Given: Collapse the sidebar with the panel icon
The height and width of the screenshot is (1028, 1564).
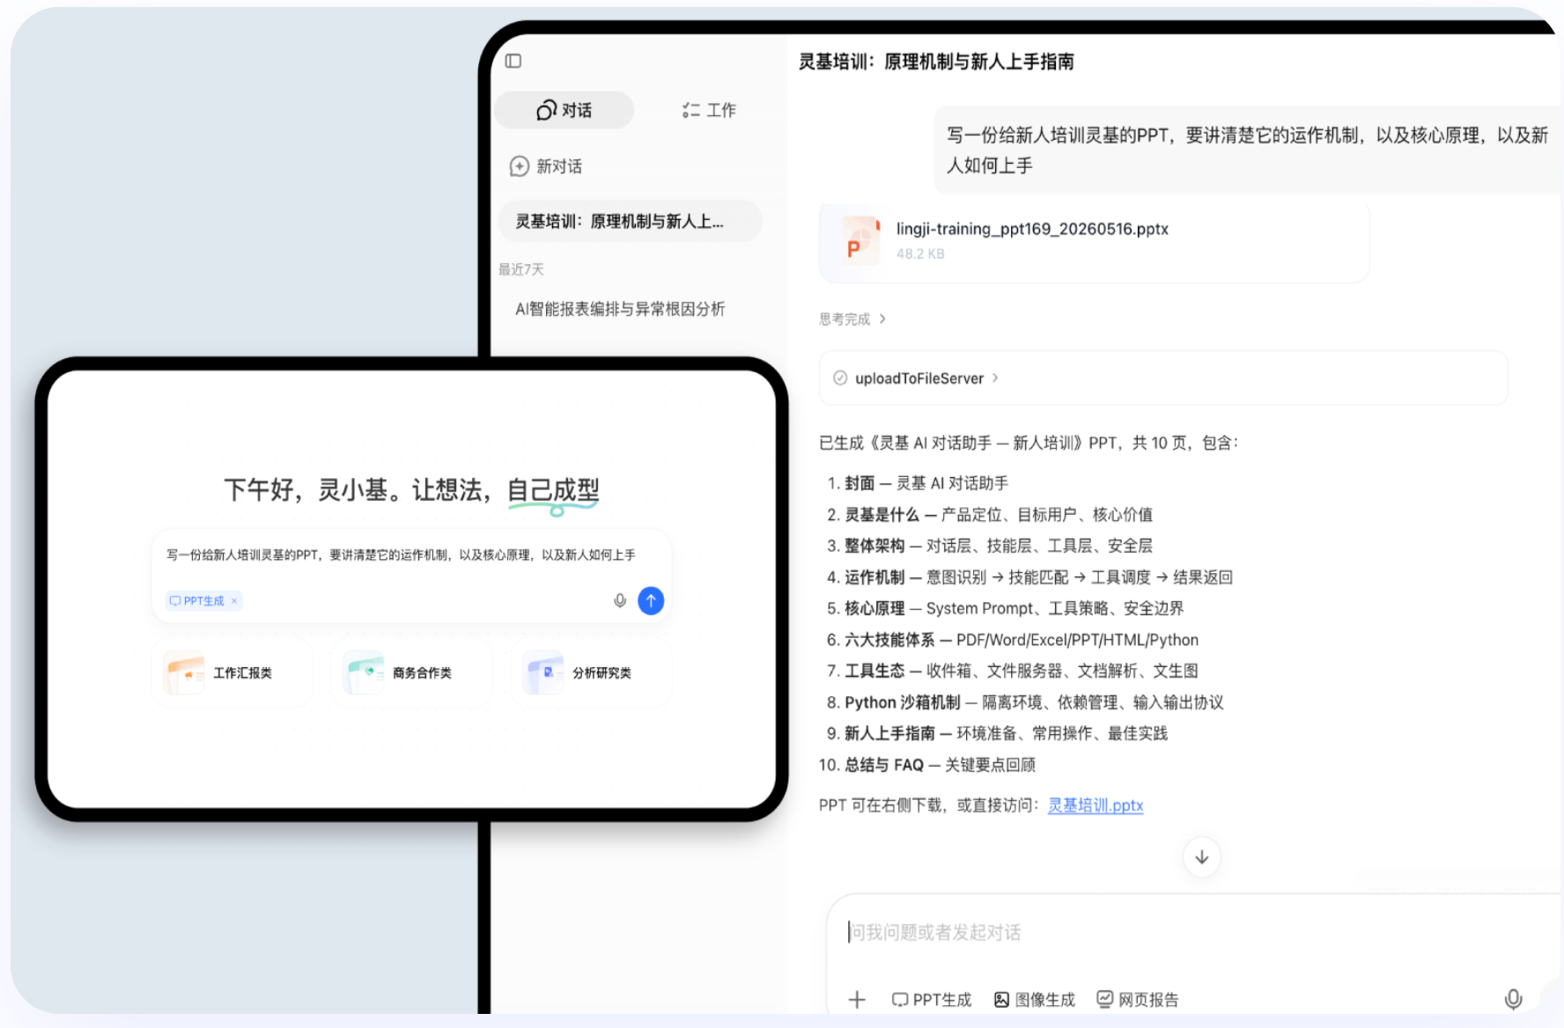Looking at the screenshot, I should (x=513, y=61).
